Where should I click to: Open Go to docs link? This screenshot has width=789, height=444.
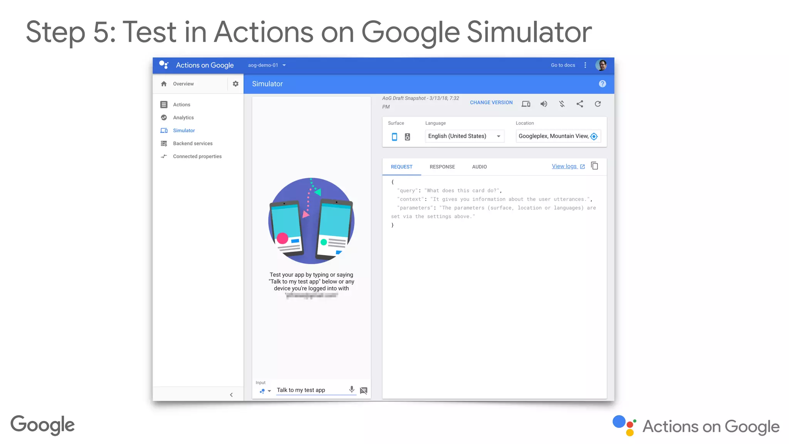tap(563, 65)
